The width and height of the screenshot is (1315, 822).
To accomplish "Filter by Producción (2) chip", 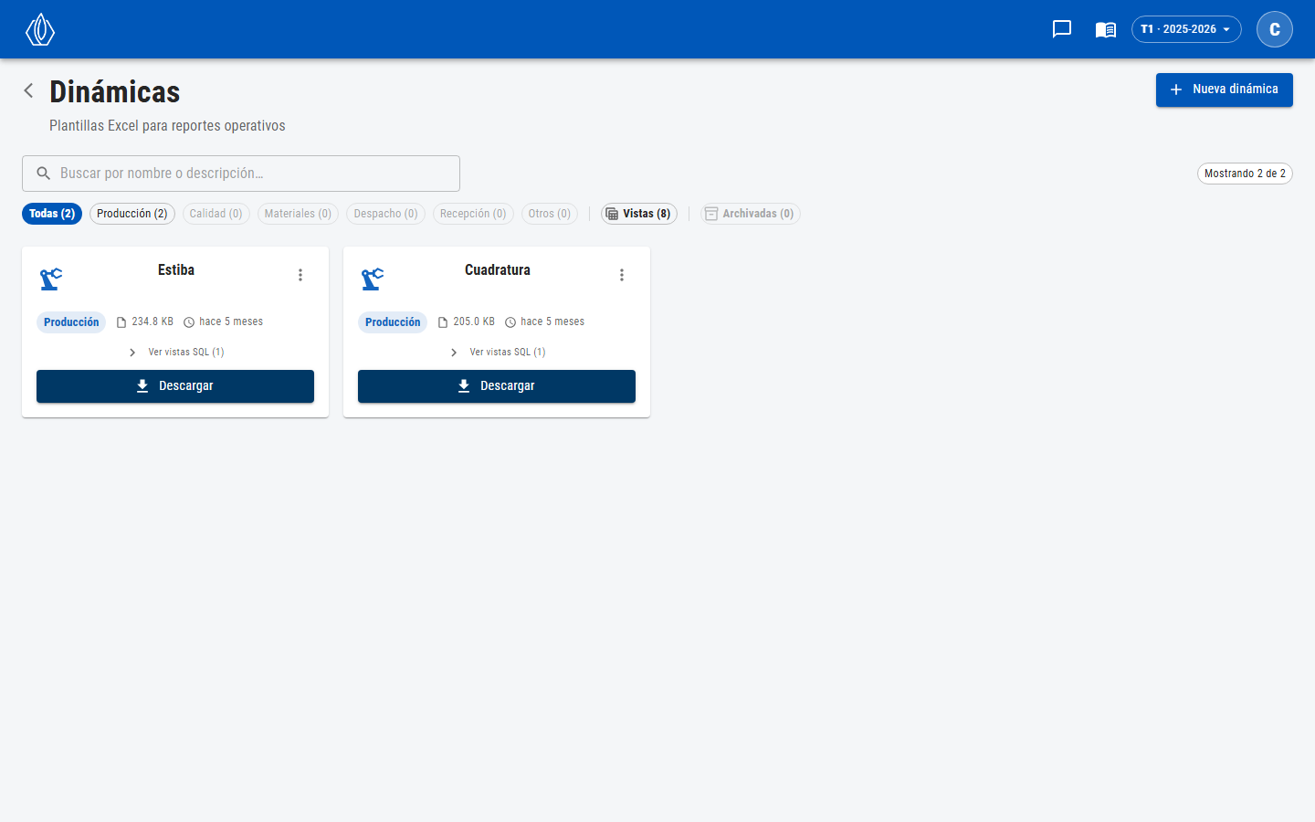I will coord(132,214).
